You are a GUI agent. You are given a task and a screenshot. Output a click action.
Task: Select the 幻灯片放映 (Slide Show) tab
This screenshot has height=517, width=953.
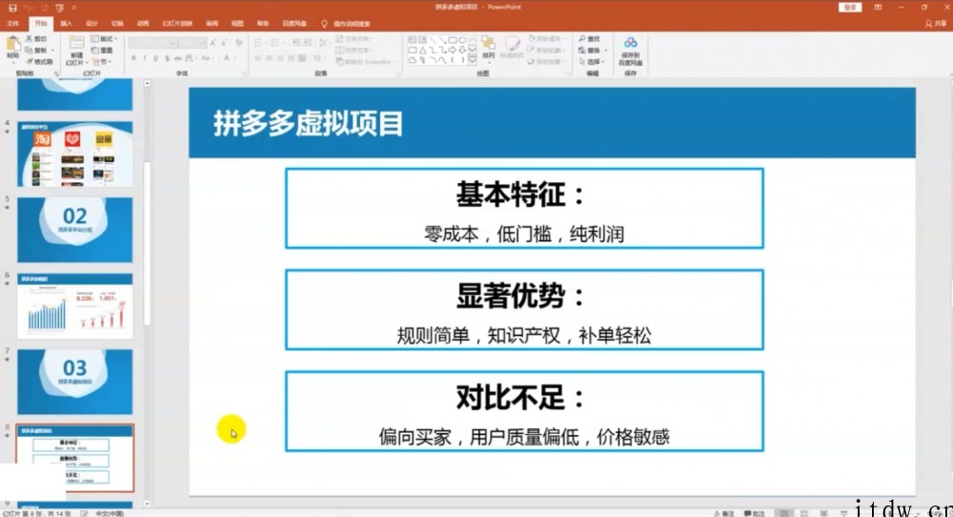pyautogui.click(x=177, y=24)
